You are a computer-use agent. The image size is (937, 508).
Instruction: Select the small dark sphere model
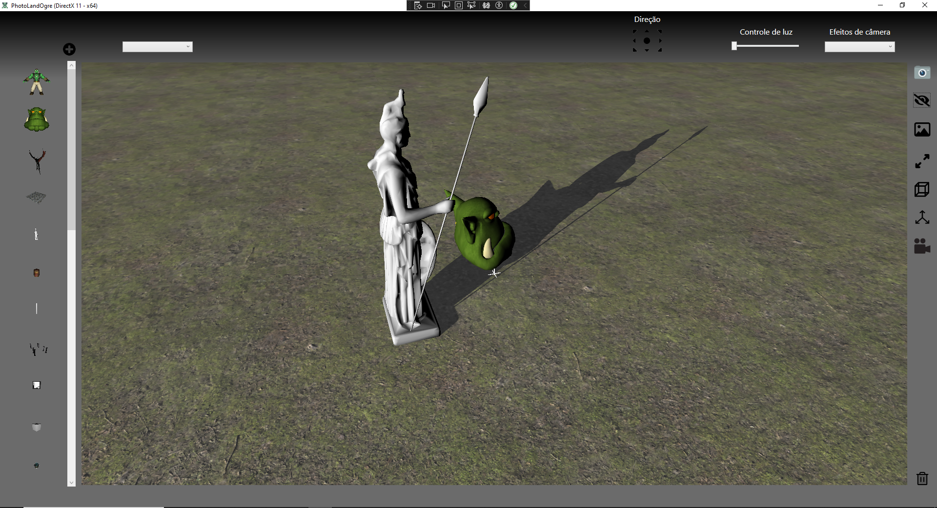pyautogui.click(x=37, y=466)
